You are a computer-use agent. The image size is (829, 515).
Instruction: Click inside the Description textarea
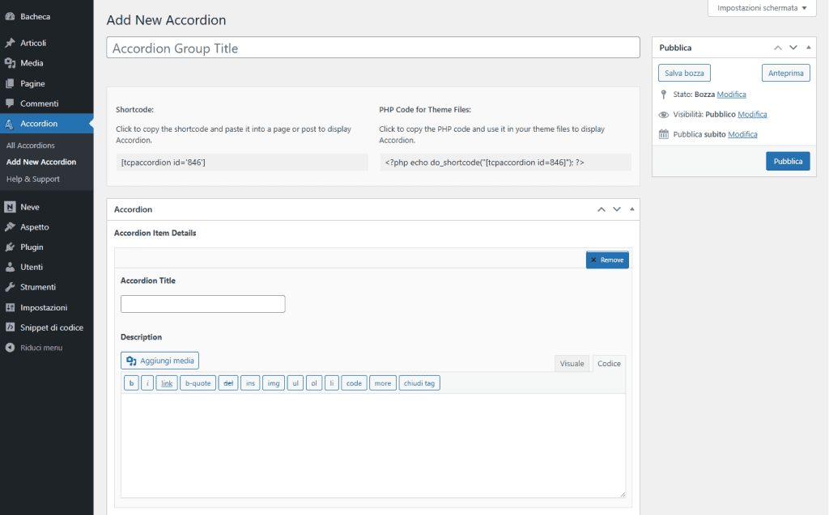point(373,445)
